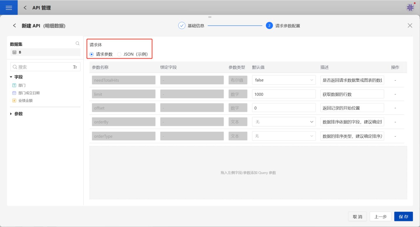420x227 pixels.
Task: Click back arrow next to 新建 API
Action: coord(15,26)
